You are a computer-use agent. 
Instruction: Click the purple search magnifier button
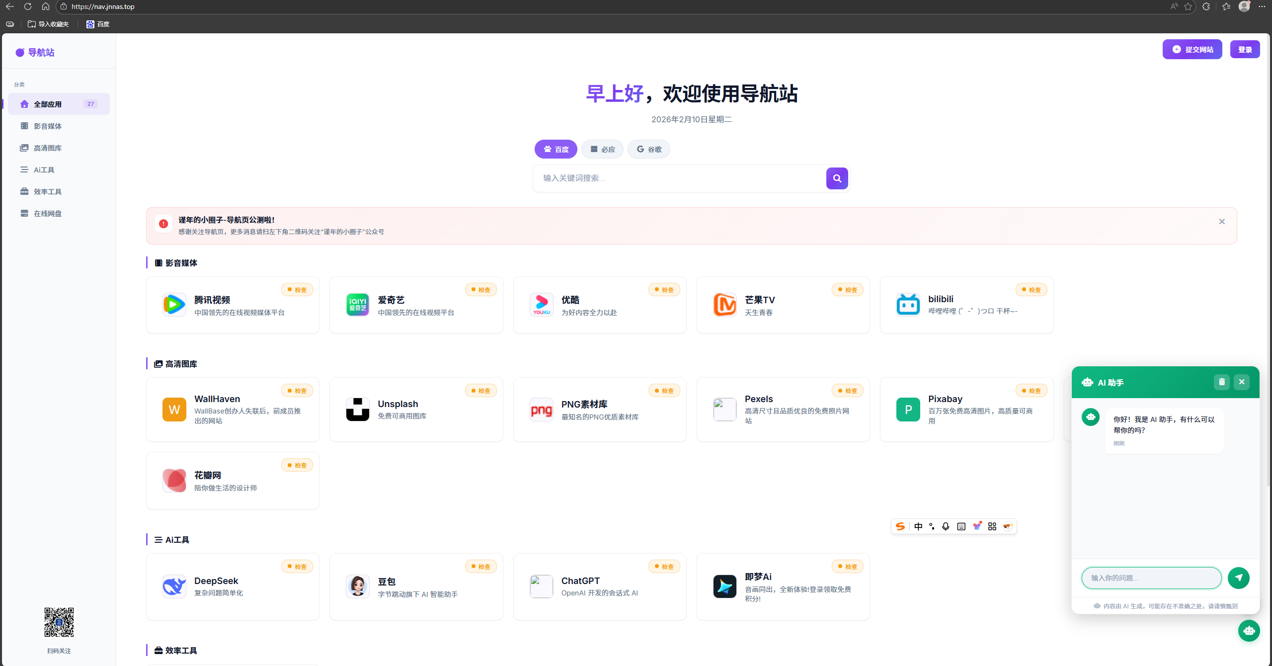click(x=837, y=178)
